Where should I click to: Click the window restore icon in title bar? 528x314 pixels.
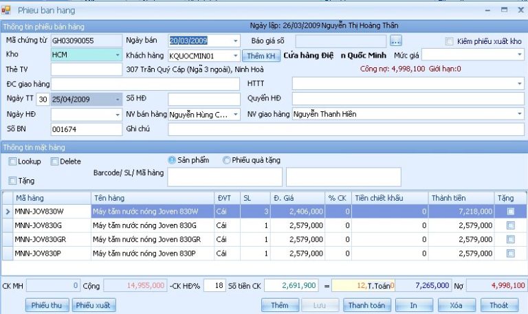pyautogui.click(x=503, y=10)
